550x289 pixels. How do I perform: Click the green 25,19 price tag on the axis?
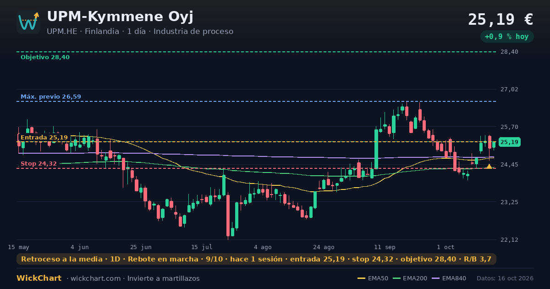click(x=509, y=142)
